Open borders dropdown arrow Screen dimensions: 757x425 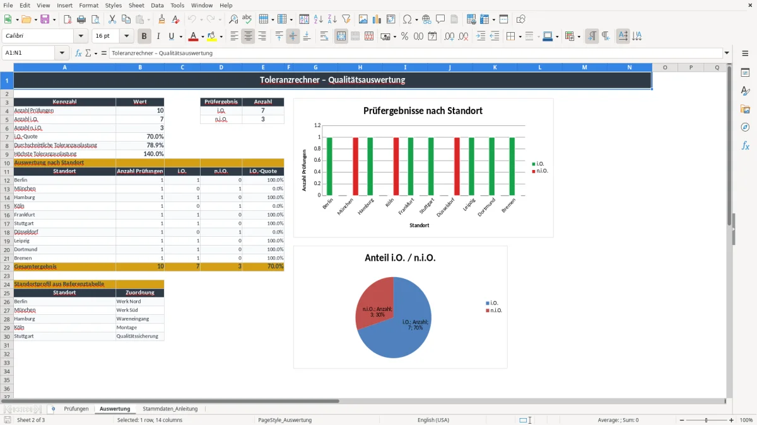[520, 37]
